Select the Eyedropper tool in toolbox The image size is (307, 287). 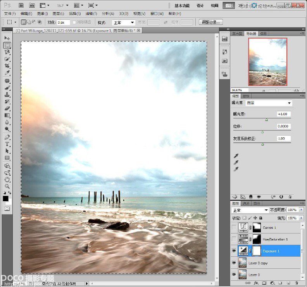tap(7, 73)
